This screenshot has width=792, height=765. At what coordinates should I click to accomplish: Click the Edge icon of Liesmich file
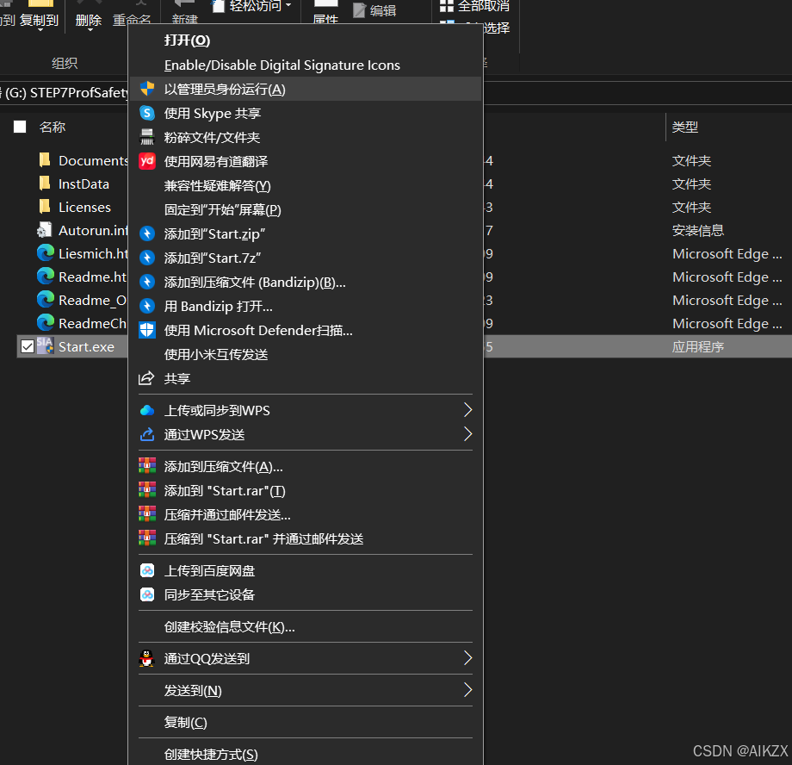click(46, 252)
